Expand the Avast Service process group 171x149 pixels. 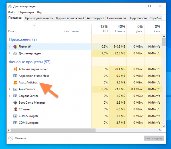(9, 89)
